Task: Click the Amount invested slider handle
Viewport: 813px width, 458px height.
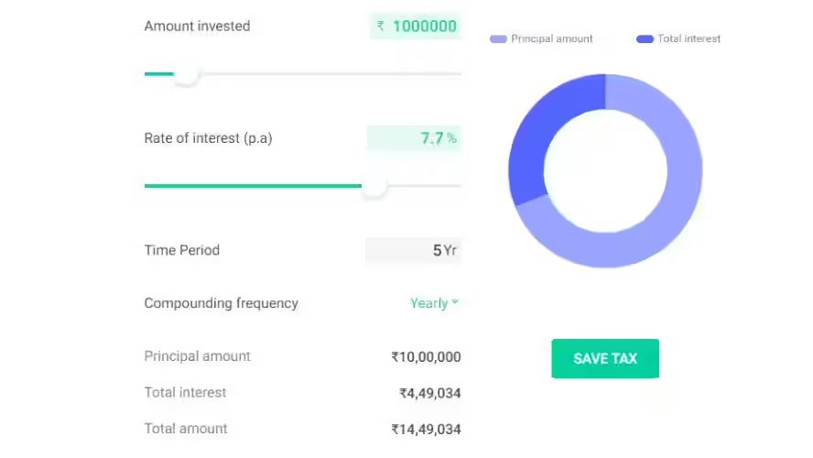Action: coord(186,74)
